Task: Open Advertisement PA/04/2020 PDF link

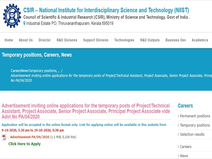Action: [29, 137]
